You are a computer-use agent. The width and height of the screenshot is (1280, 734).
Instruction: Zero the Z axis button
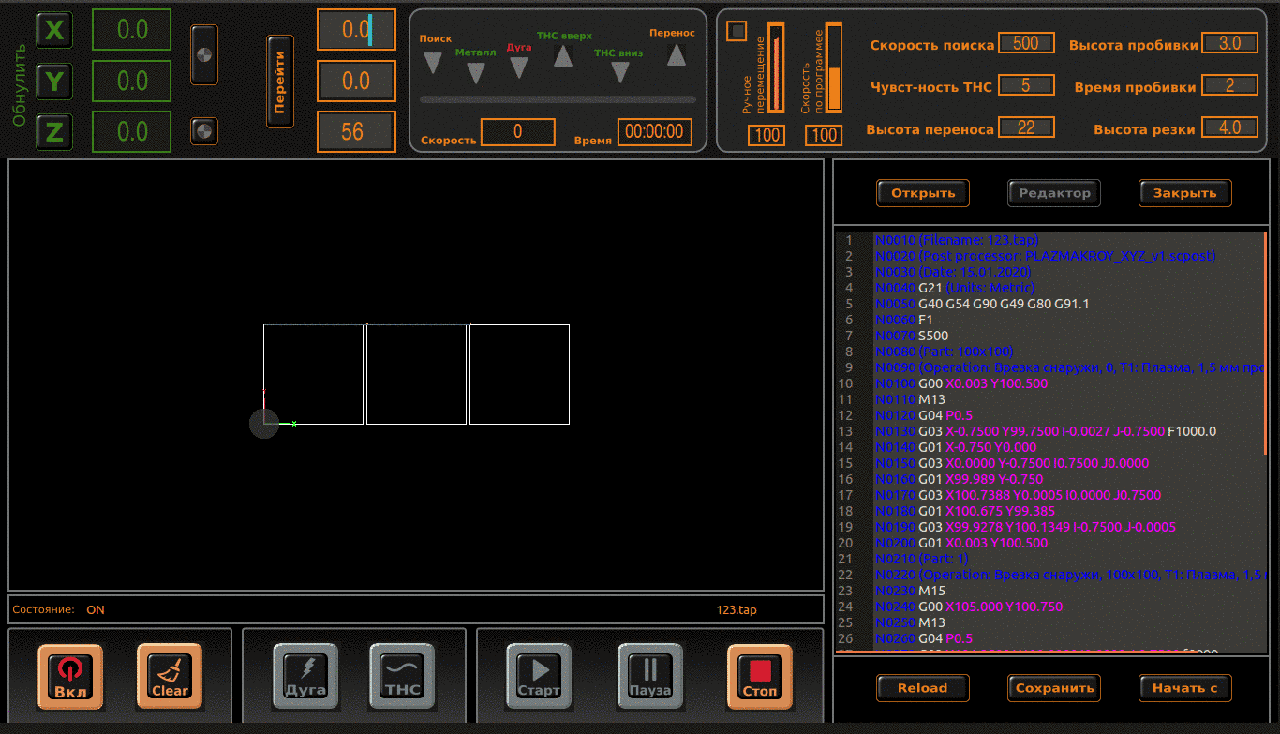coord(54,132)
